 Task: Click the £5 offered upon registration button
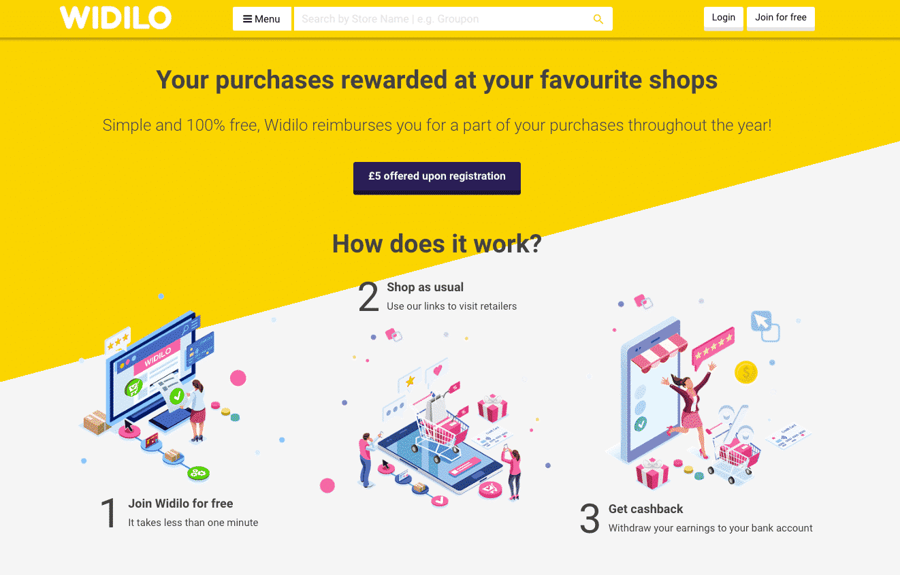point(437,178)
